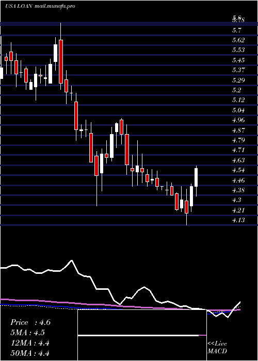
Task: Select the 5.37 price axis label
Action: click(238, 70)
